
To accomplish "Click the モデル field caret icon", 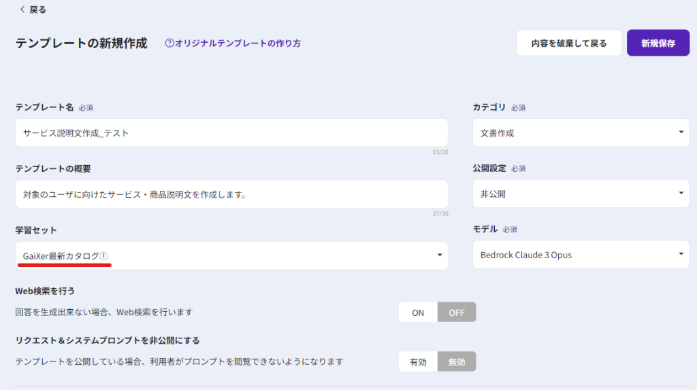I will (681, 255).
